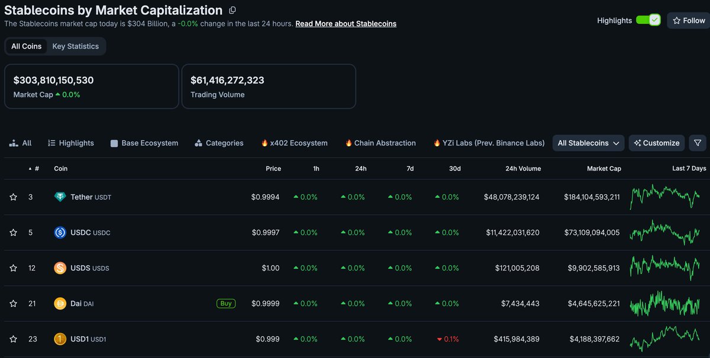Click the USDS coin logo
The width and height of the screenshot is (710, 358).
point(60,268)
